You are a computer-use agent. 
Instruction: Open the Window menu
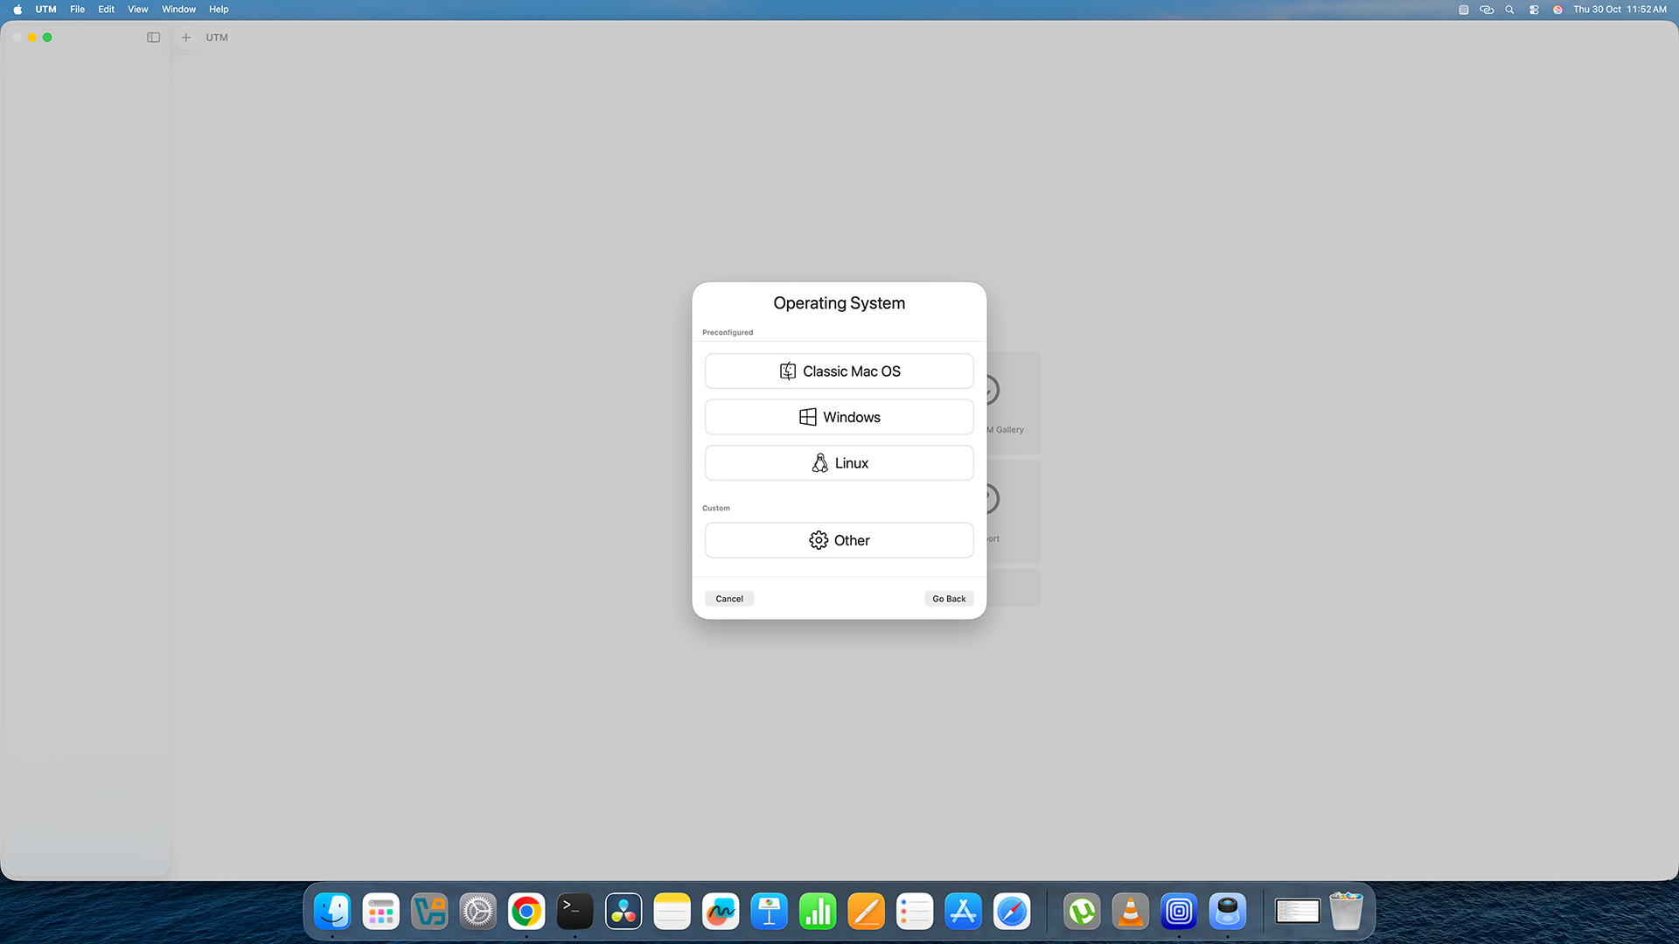coord(178,9)
